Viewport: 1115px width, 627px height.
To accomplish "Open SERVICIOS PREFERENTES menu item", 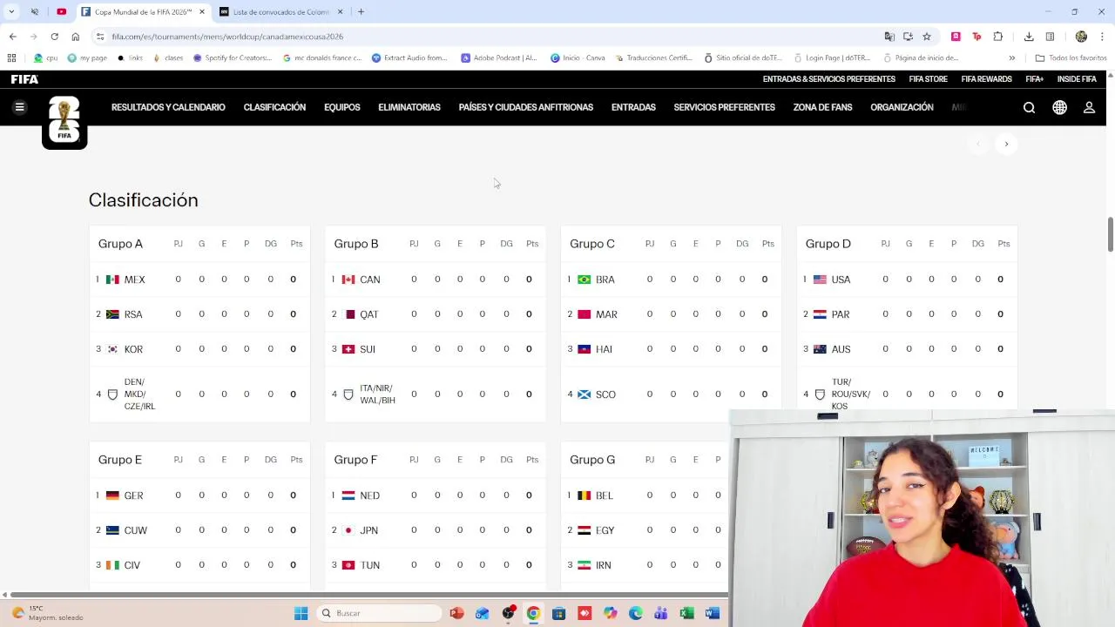I will (724, 107).
